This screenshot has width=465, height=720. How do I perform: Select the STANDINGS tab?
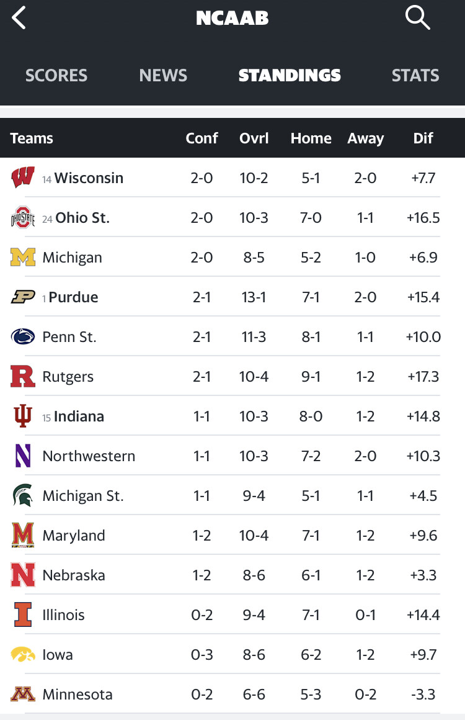tap(290, 76)
